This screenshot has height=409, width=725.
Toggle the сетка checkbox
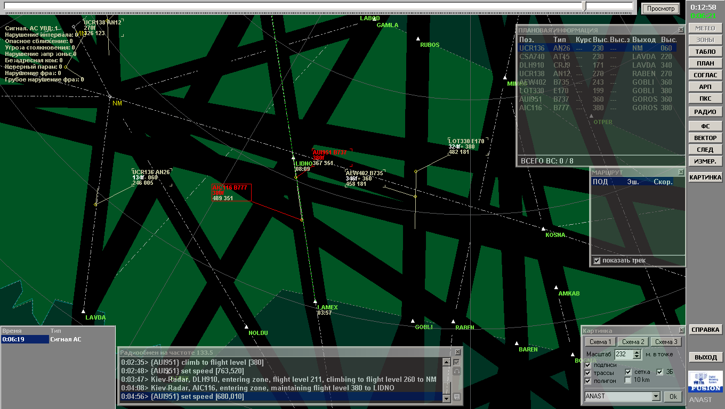coord(628,372)
